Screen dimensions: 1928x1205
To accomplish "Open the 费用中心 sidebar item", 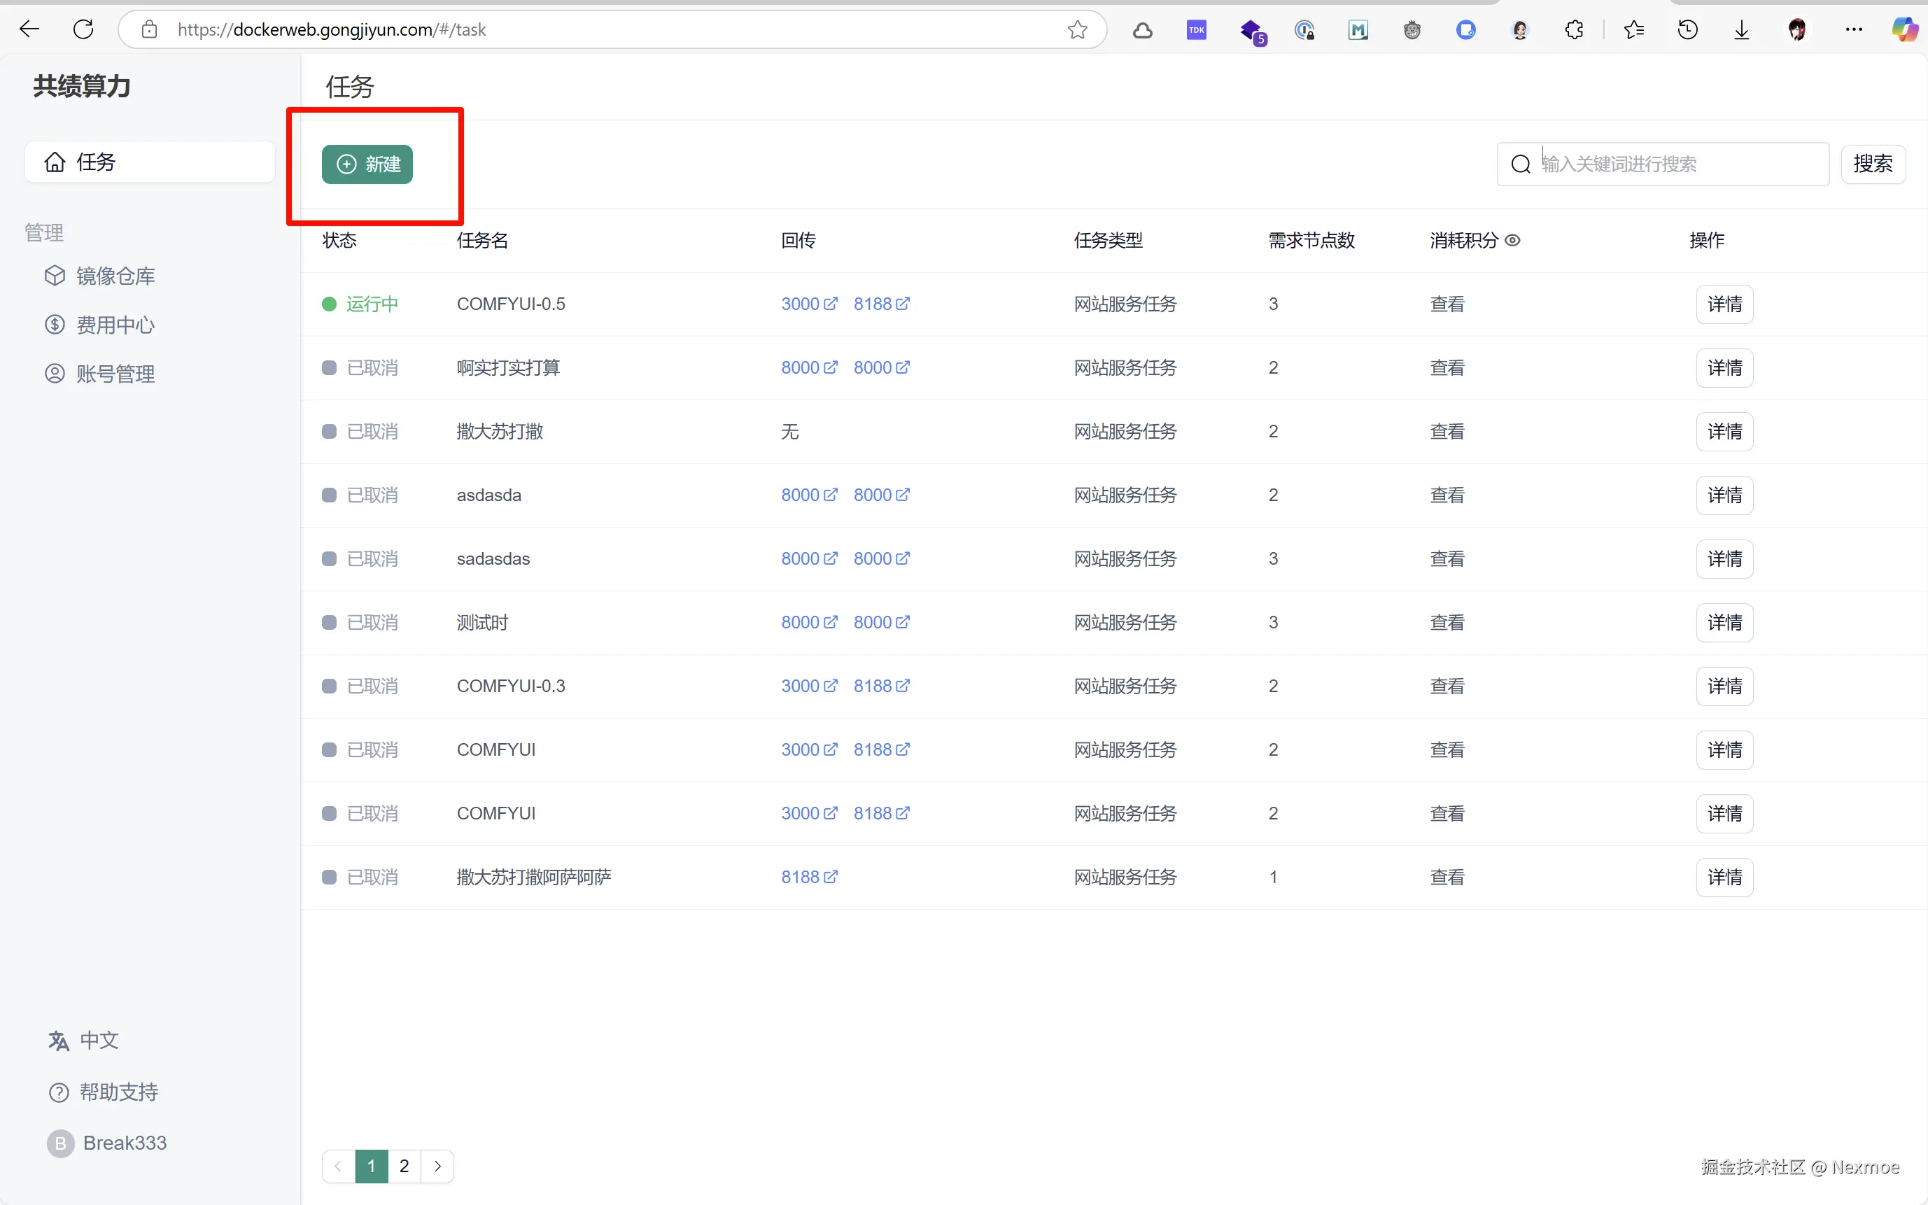I will click(x=115, y=325).
